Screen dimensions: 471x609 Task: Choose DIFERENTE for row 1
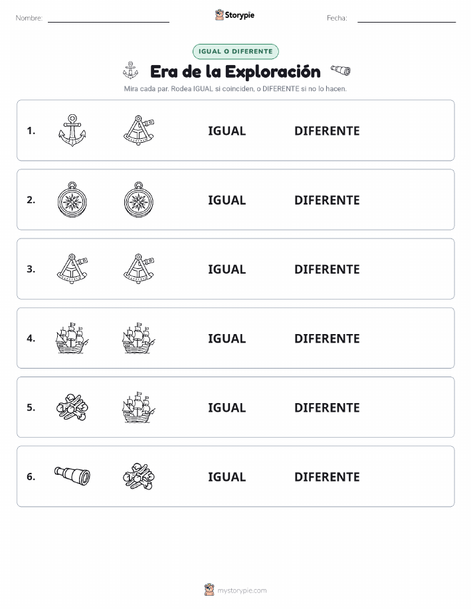pyautogui.click(x=327, y=131)
